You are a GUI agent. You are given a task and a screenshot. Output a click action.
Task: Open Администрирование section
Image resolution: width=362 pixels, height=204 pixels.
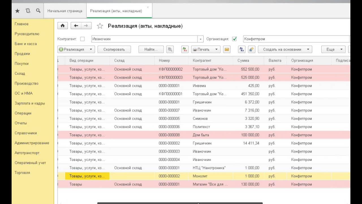32,143
